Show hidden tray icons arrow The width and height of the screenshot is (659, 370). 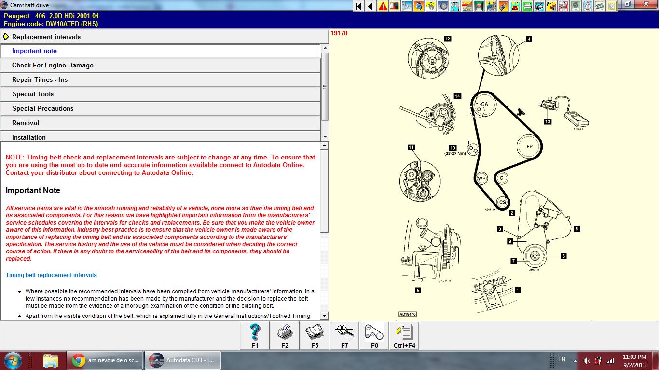tap(575, 360)
